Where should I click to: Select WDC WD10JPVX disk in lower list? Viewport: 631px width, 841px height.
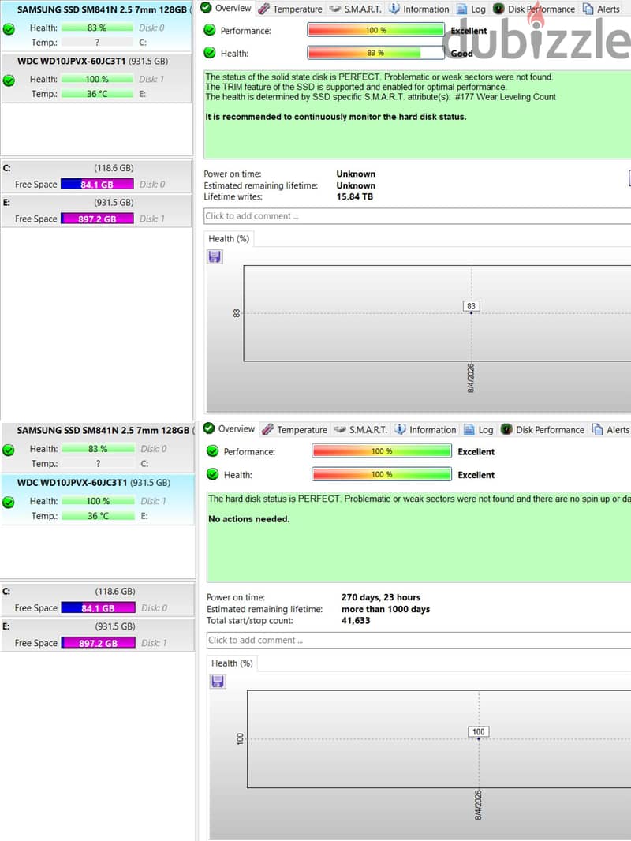click(x=98, y=499)
